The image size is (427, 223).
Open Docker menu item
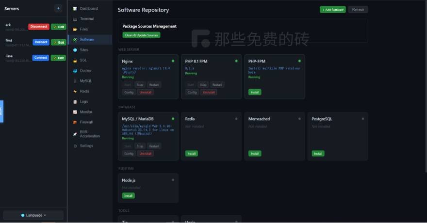90,71
